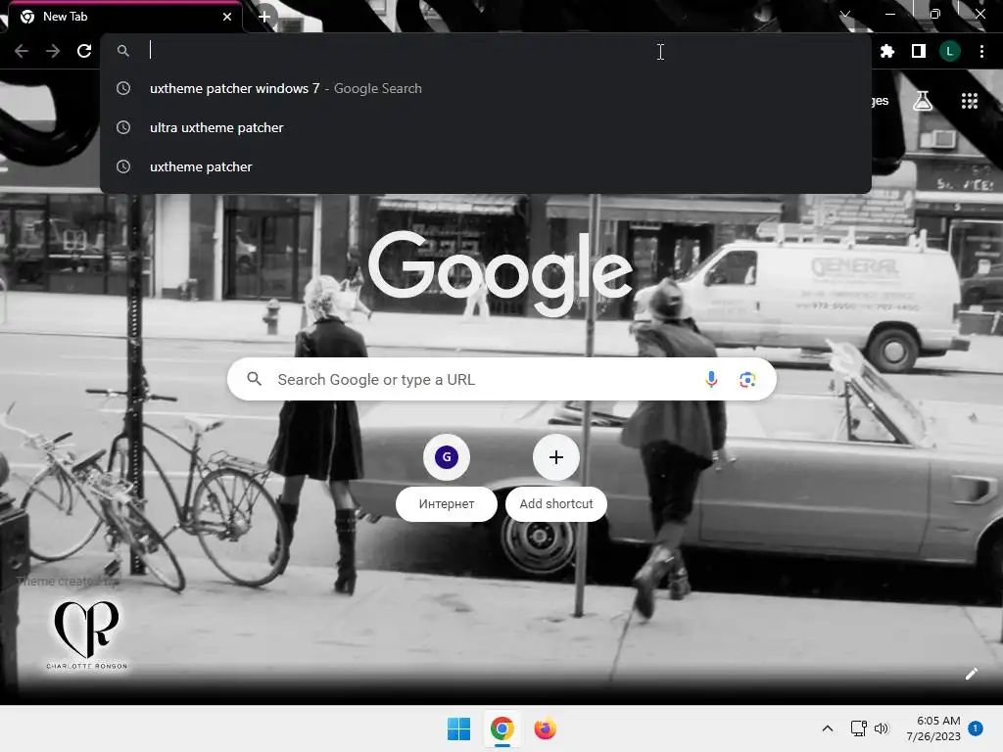Customize Chrome with pencil icon
Screen dimensions: 1003x752
(x=971, y=674)
